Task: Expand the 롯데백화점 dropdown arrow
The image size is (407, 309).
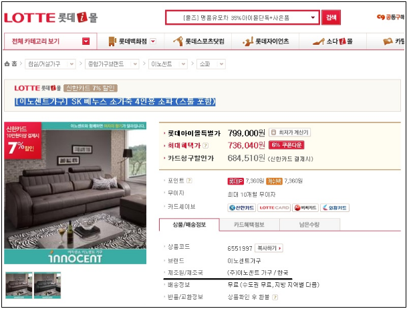Action: [x=153, y=41]
